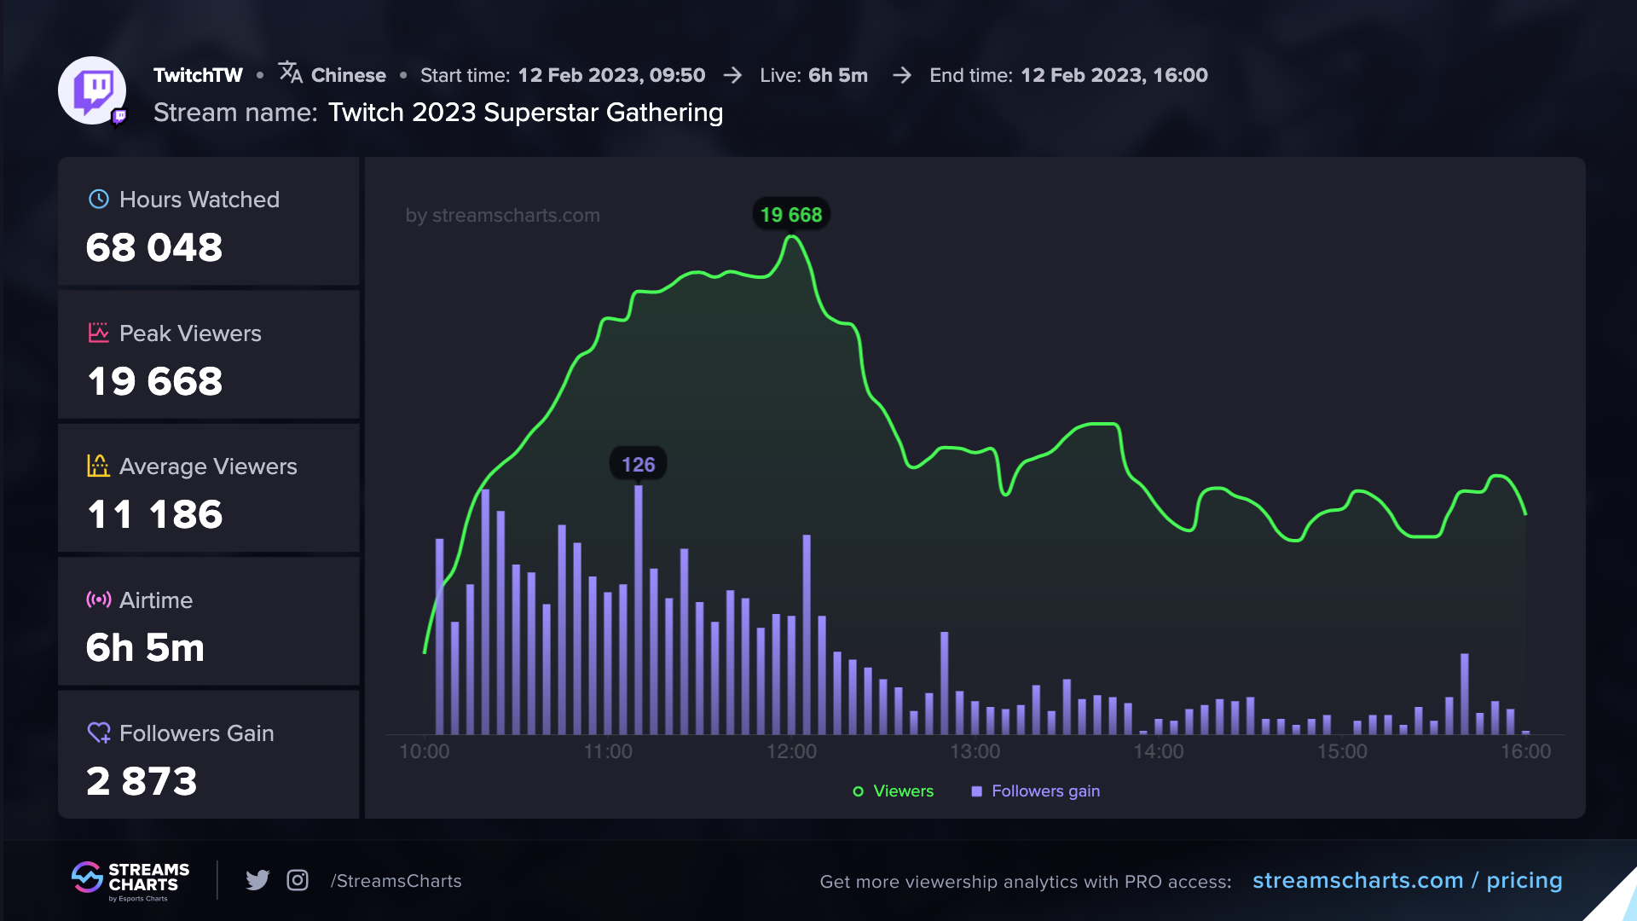This screenshot has width=1637, height=921.
Task: Click the arrow before End time
Action: pos(900,75)
